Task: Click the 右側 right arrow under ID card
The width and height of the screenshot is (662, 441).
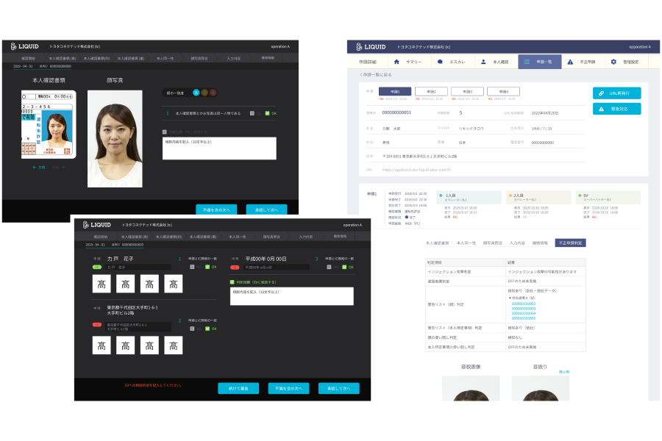Action: [59, 168]
